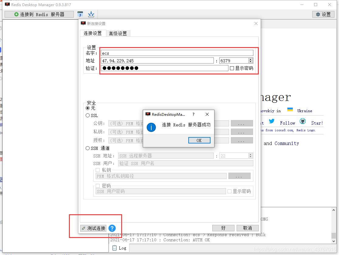339x255 pixels.
Task: Switch to the 高级设置 tab
Action: (118, 33)
